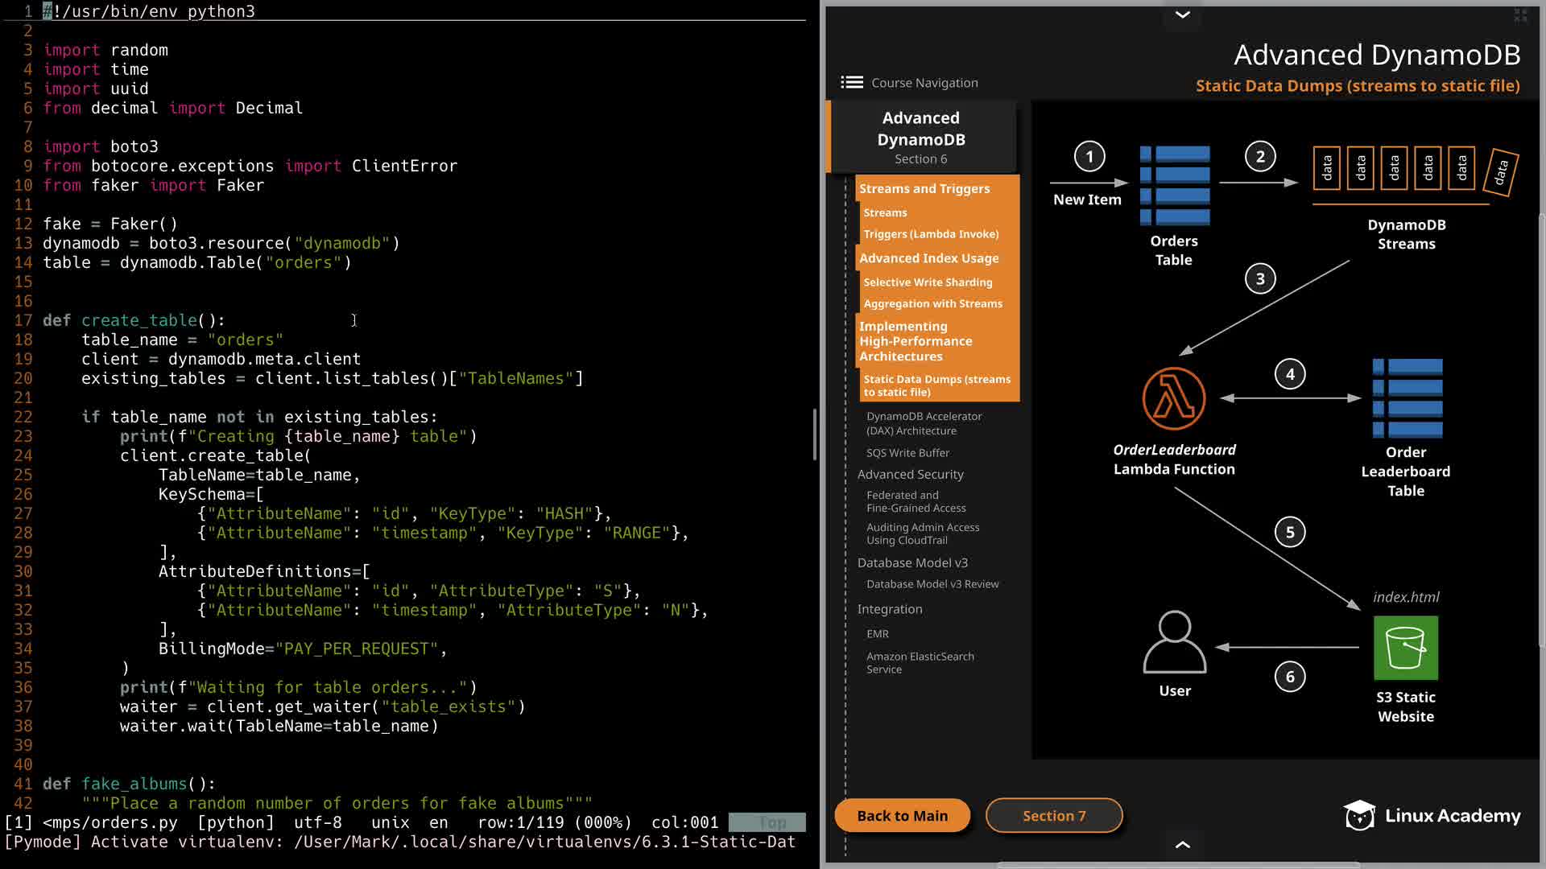Select Selective Write Sharding lesson

point(928,282)
